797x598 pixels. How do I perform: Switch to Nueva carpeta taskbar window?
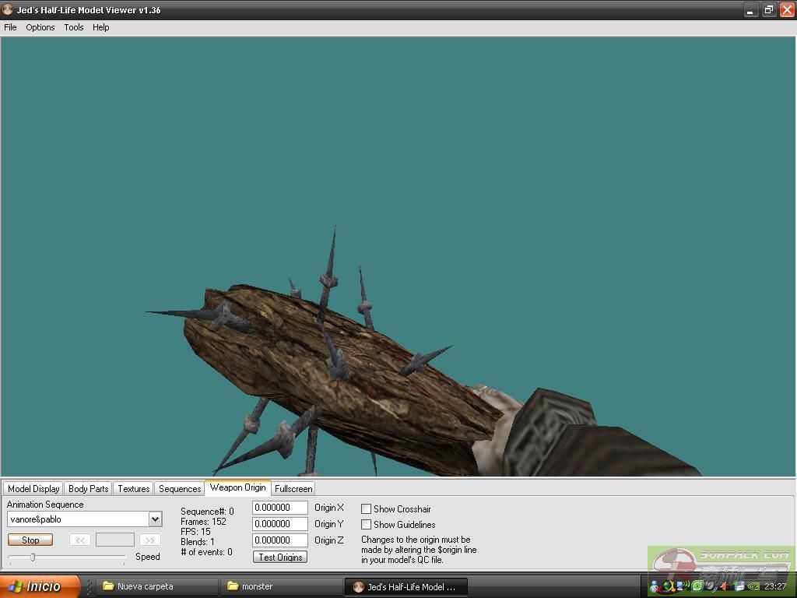[x=157, y=586]
